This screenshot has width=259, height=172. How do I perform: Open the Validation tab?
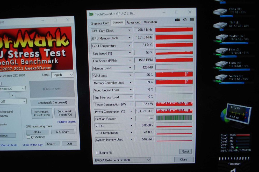click(150, 22)
